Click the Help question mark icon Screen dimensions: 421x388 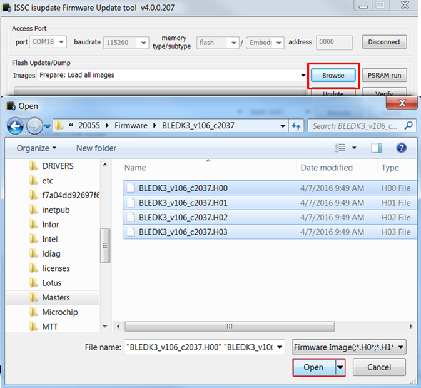(402, 148)
